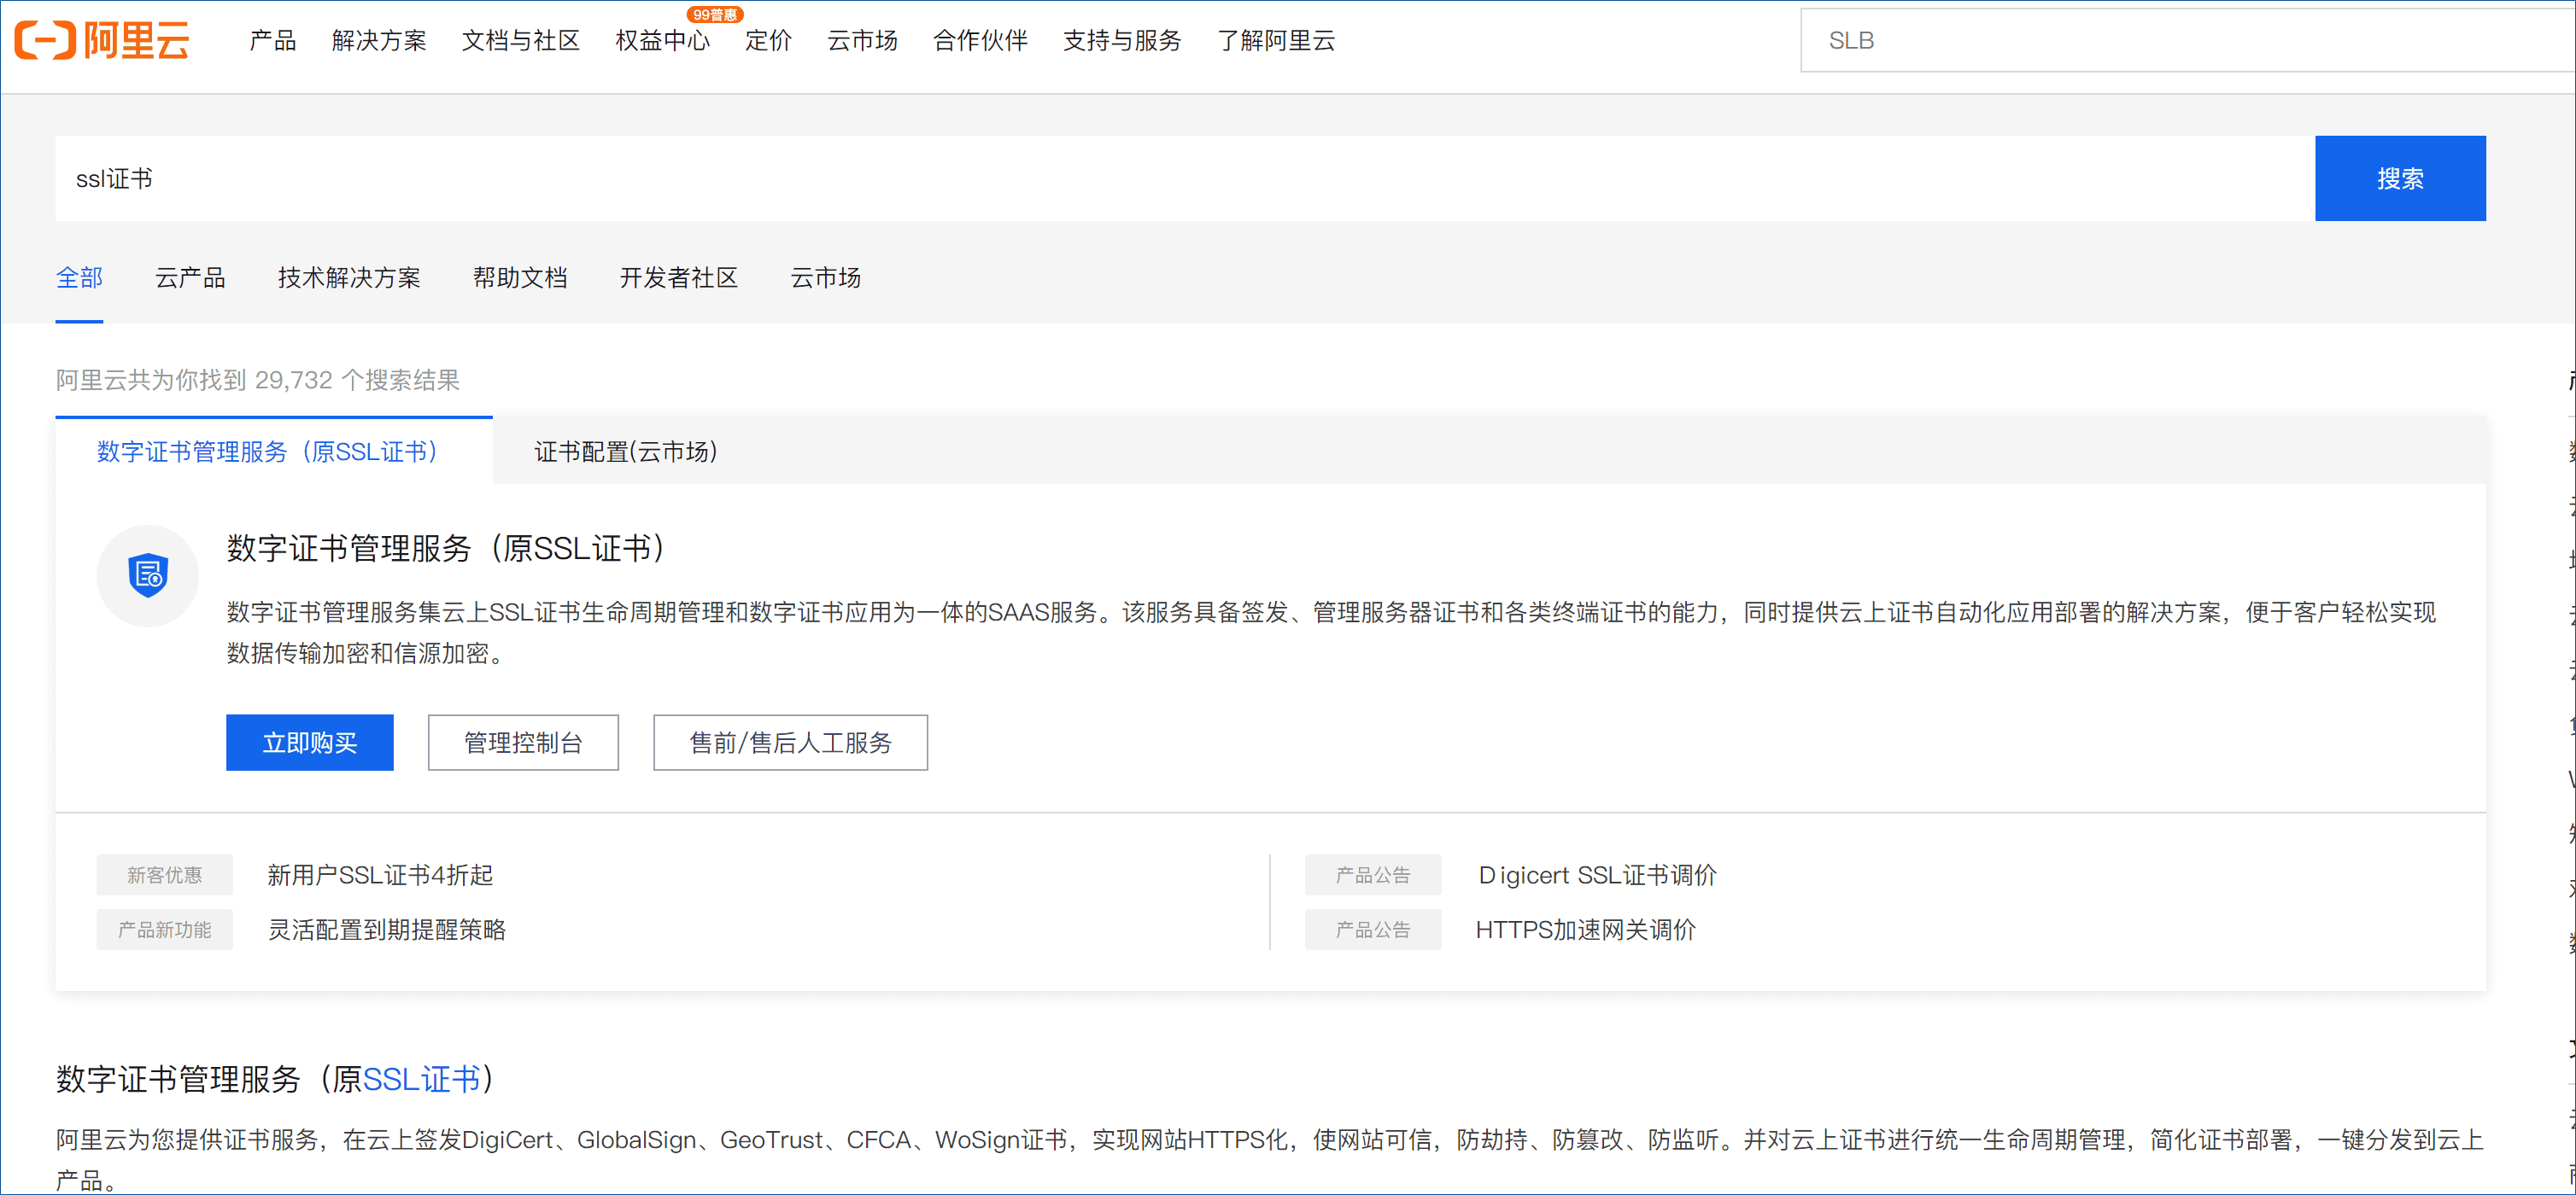
Task: Click the SAAS服务 product description paragraph
Action: pyautogui.click(x=1331, y=632)
